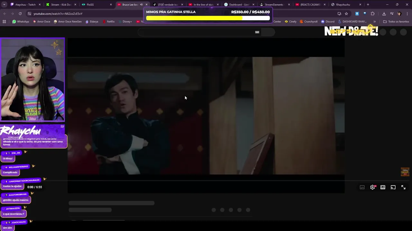Reload the current page
The image size is (412, 231).
(20, 14)
